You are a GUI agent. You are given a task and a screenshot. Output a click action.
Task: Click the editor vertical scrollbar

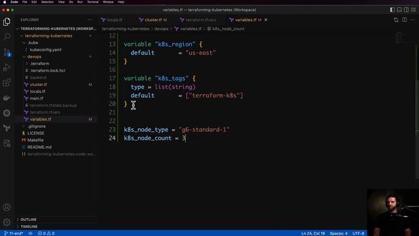[x=417, y=112]
